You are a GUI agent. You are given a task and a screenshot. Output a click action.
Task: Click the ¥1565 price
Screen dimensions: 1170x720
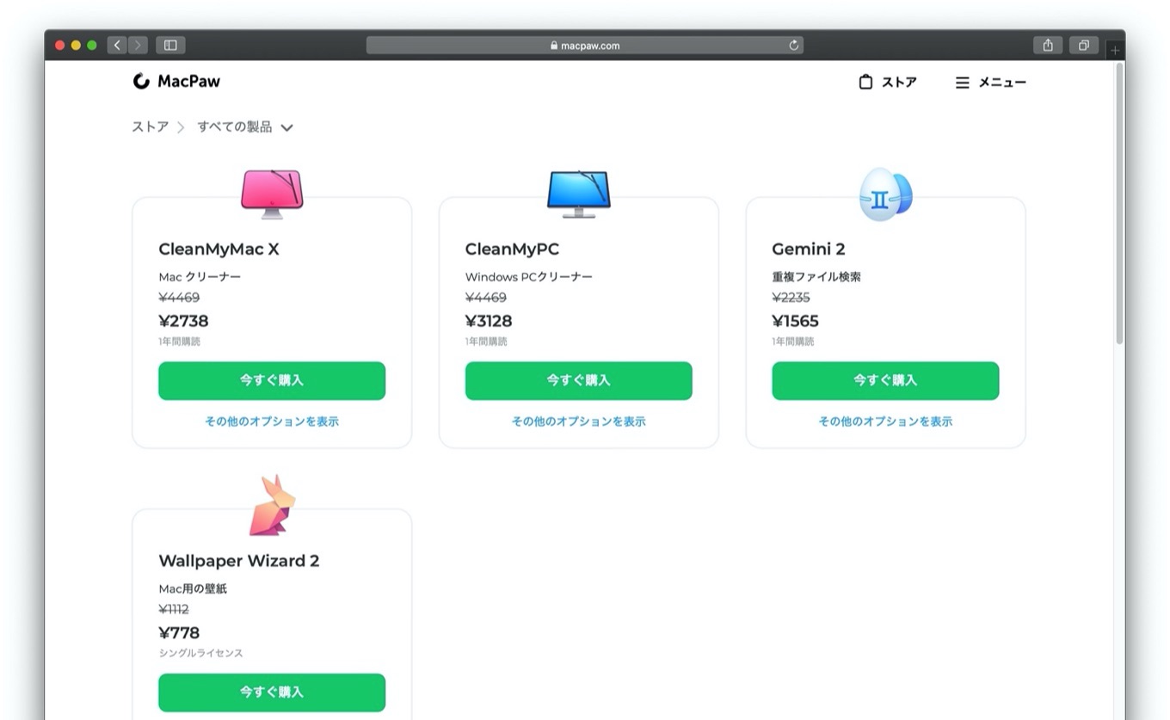795,321
